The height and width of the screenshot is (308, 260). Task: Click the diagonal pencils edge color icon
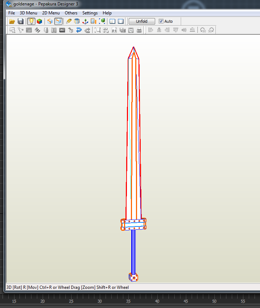(x=37, y=30)
